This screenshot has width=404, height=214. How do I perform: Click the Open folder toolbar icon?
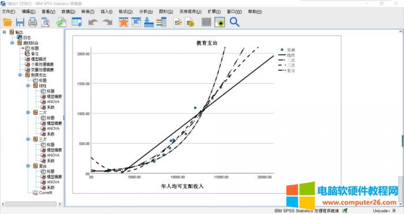tap(8, 22)
